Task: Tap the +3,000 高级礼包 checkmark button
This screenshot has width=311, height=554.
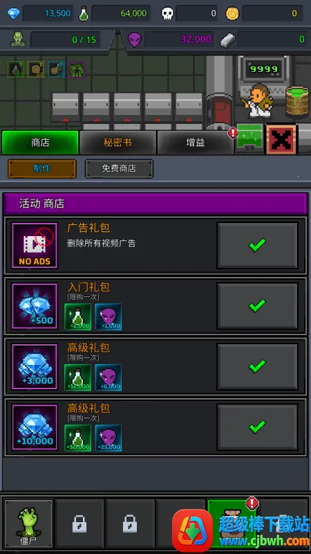Action: pos(257,366)
